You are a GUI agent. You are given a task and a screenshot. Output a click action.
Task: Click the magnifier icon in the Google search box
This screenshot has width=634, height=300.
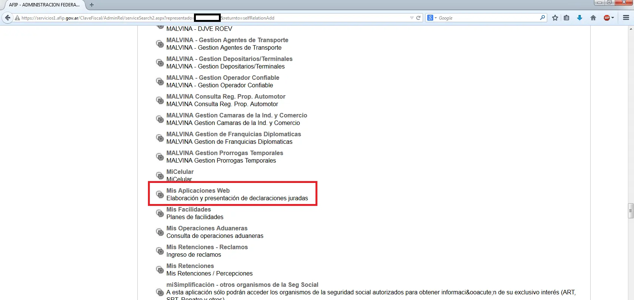coord(543,17)
